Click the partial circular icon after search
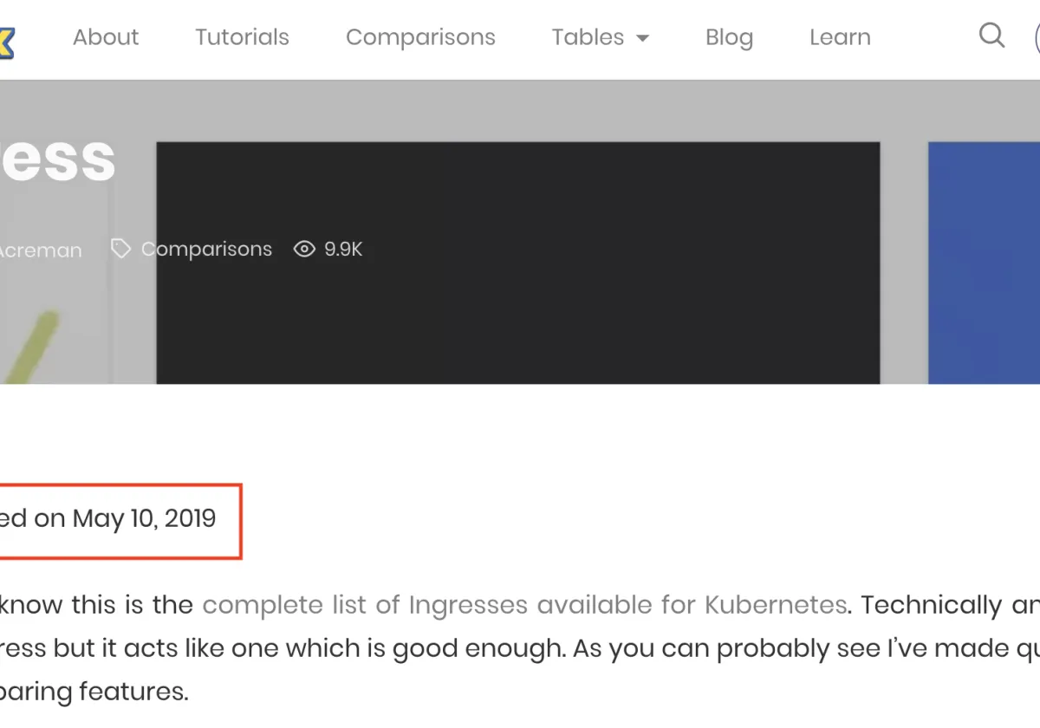This screenshot has width=1040, height=728. [x=1037, y=37]
